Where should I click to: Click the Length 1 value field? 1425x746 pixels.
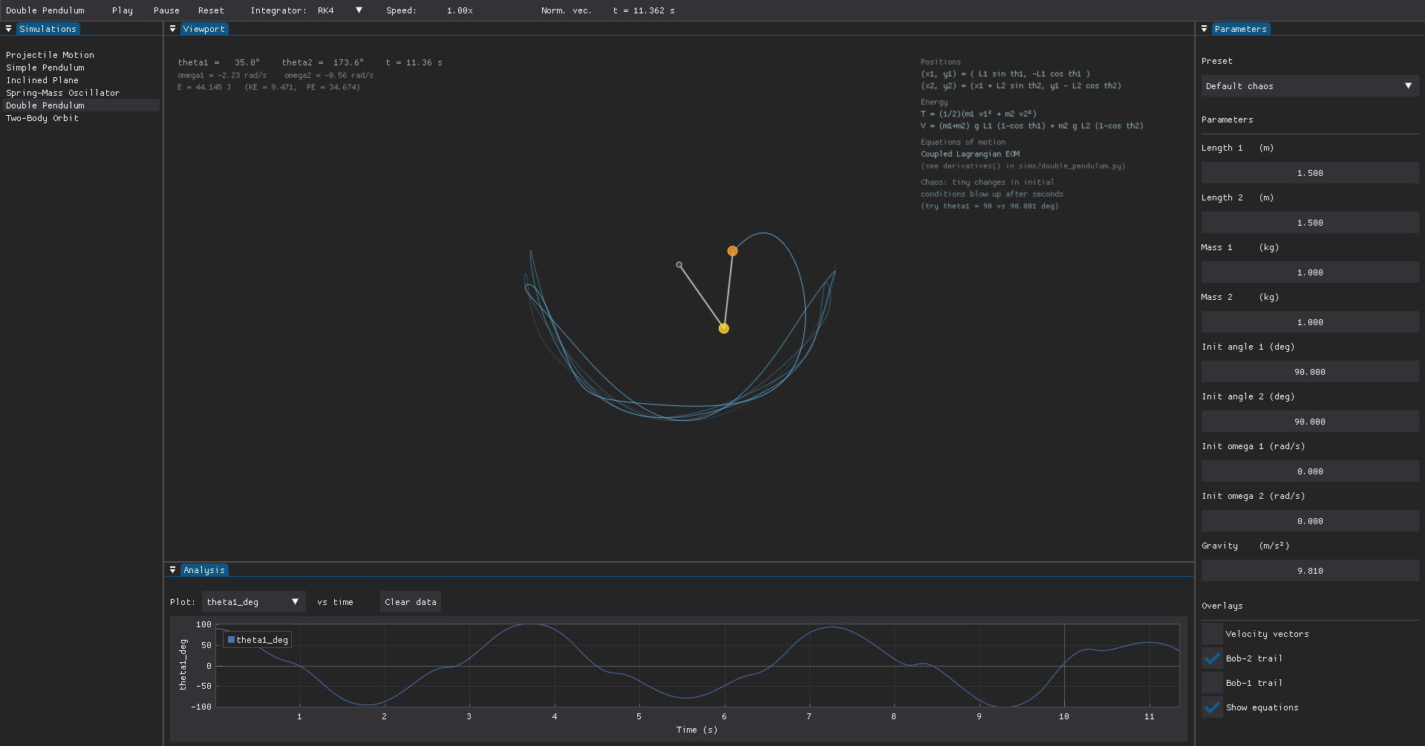tap(1310, 173)
